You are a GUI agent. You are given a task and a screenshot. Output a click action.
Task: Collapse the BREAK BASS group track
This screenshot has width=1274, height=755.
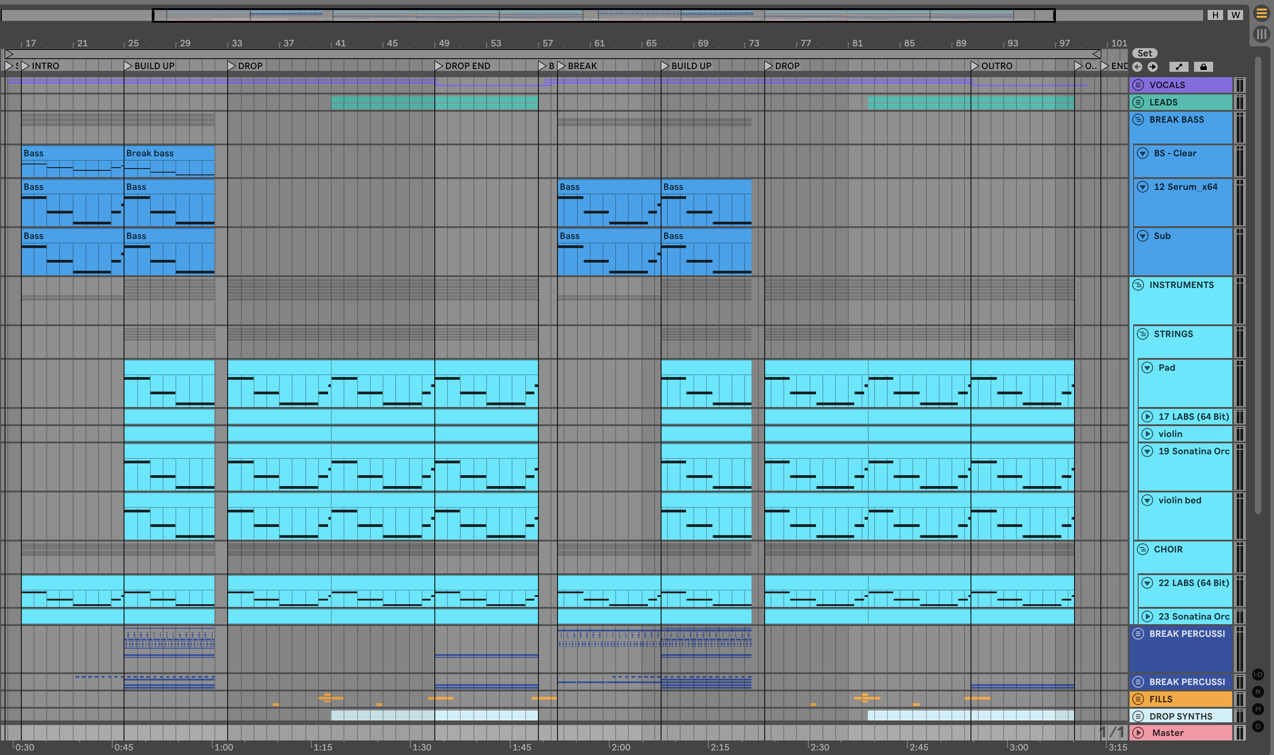pos(1139,119)
